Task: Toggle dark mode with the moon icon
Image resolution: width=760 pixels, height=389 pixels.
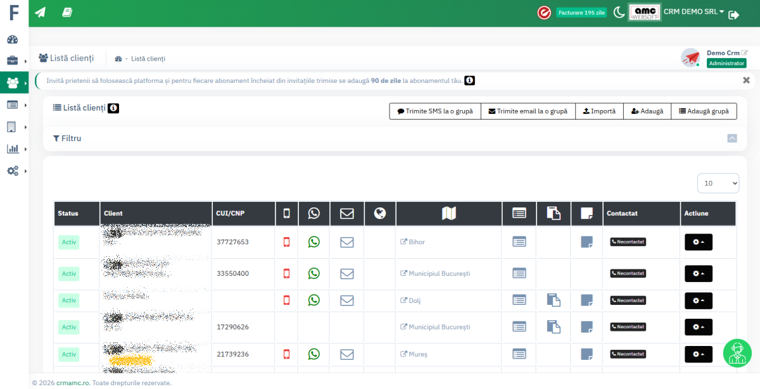Action: (x=619, y=13)
